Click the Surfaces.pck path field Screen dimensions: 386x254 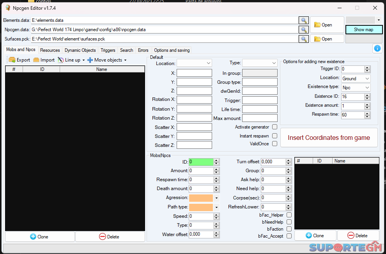click(165, 39)
